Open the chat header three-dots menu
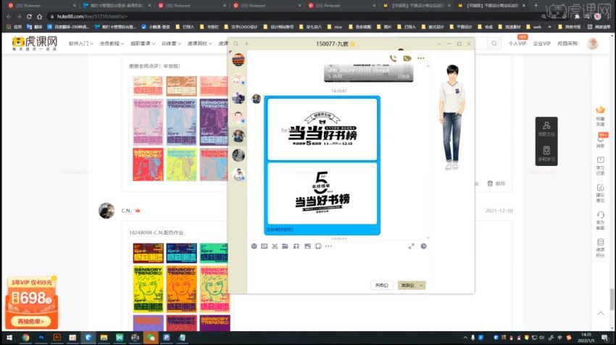 [421, 58]
